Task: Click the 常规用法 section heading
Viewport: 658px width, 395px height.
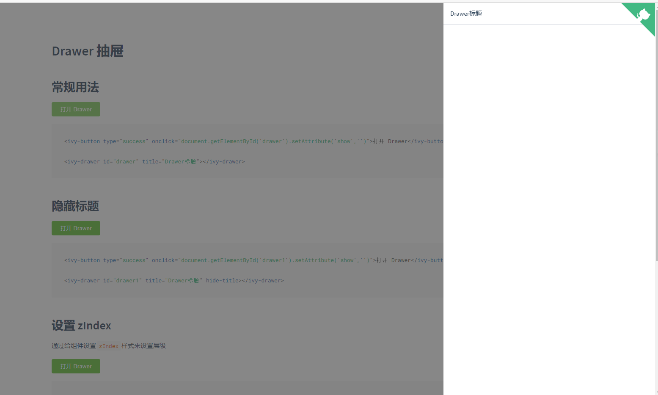Action: pyautogui.click(x=75, y=87)
